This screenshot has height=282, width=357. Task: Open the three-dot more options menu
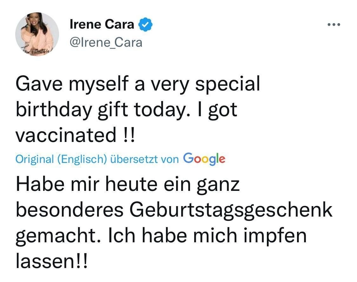334,25
